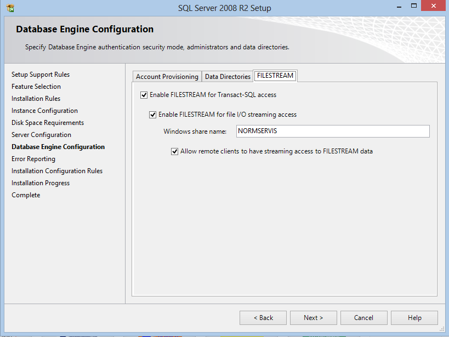Choose Instance Configuration step in sidebar
449x337 pixels.
pyautogui.click(x=44, y=111)
